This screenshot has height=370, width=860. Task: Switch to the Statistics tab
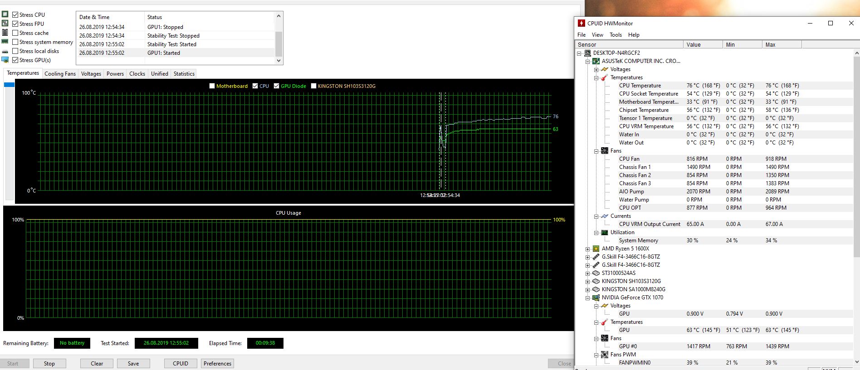coord(184,74)
